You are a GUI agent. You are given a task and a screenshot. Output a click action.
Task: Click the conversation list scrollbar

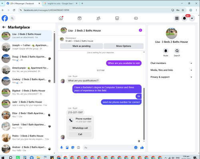(x=54, y=58)
